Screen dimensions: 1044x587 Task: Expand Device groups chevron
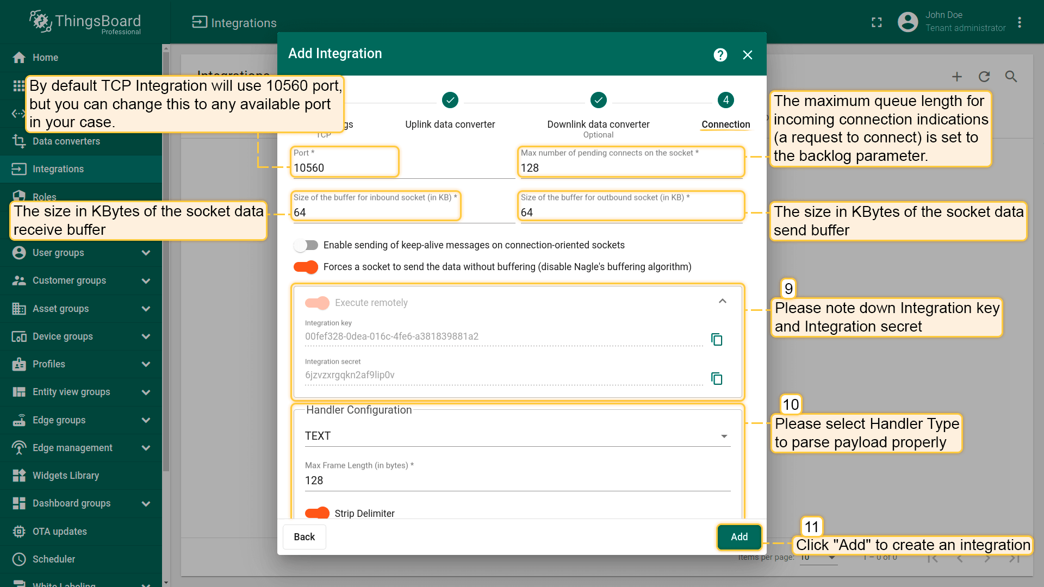point(146,336)
